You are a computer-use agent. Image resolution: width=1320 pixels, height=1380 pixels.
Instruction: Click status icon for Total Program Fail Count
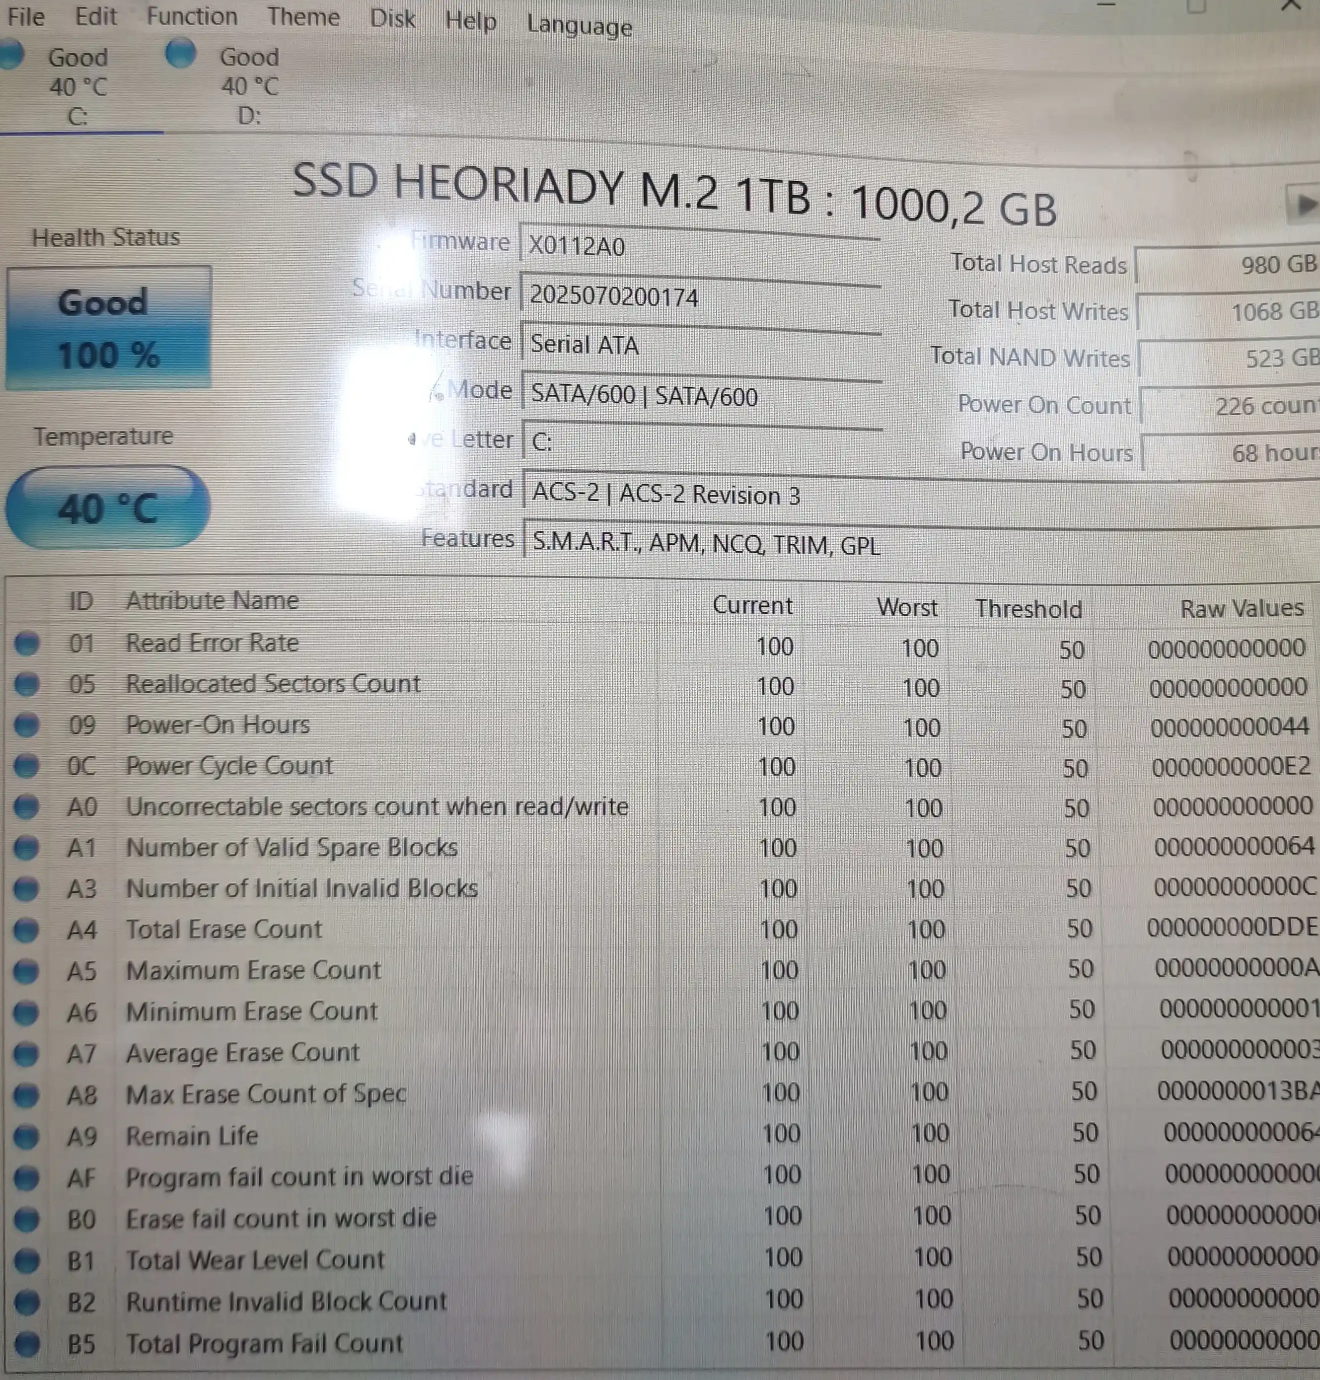tap(27, 1343)
